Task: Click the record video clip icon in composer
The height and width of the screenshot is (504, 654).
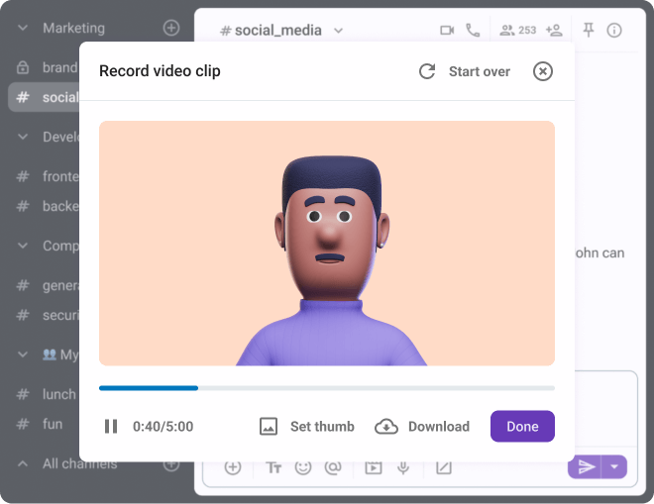Action: (374, 467)
